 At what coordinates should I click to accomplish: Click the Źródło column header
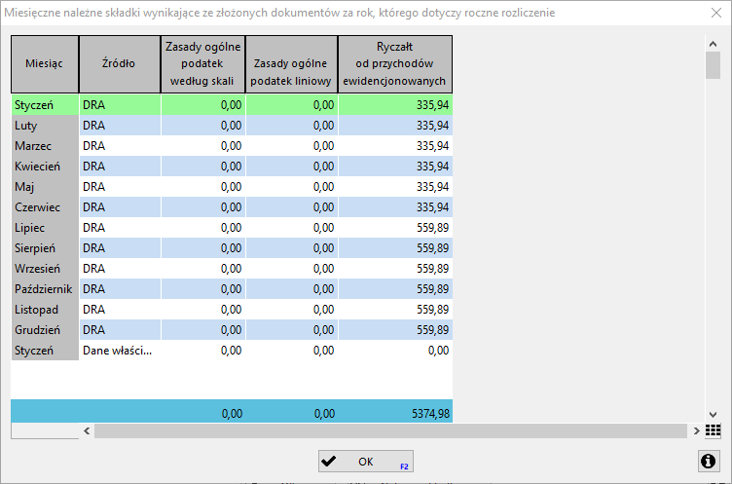120,64
